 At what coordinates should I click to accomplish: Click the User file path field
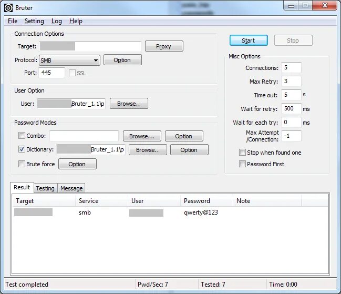click(x=71, y=104)
